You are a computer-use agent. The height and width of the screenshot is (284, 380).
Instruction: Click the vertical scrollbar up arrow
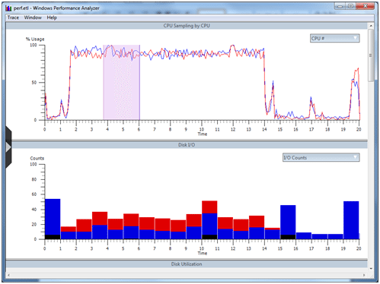tap(371, 26)
